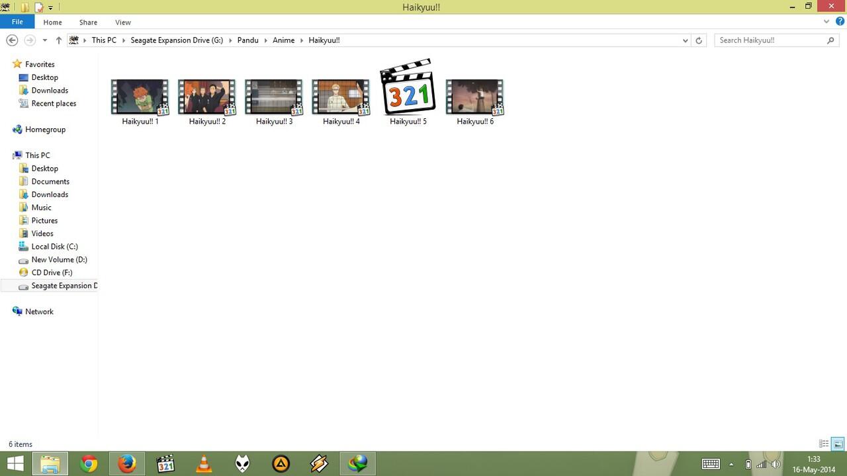Viewport: 847px width, 476px height.
Task: Select the Haikyuu!! 4 video file
Action: (x=341, y=102)
